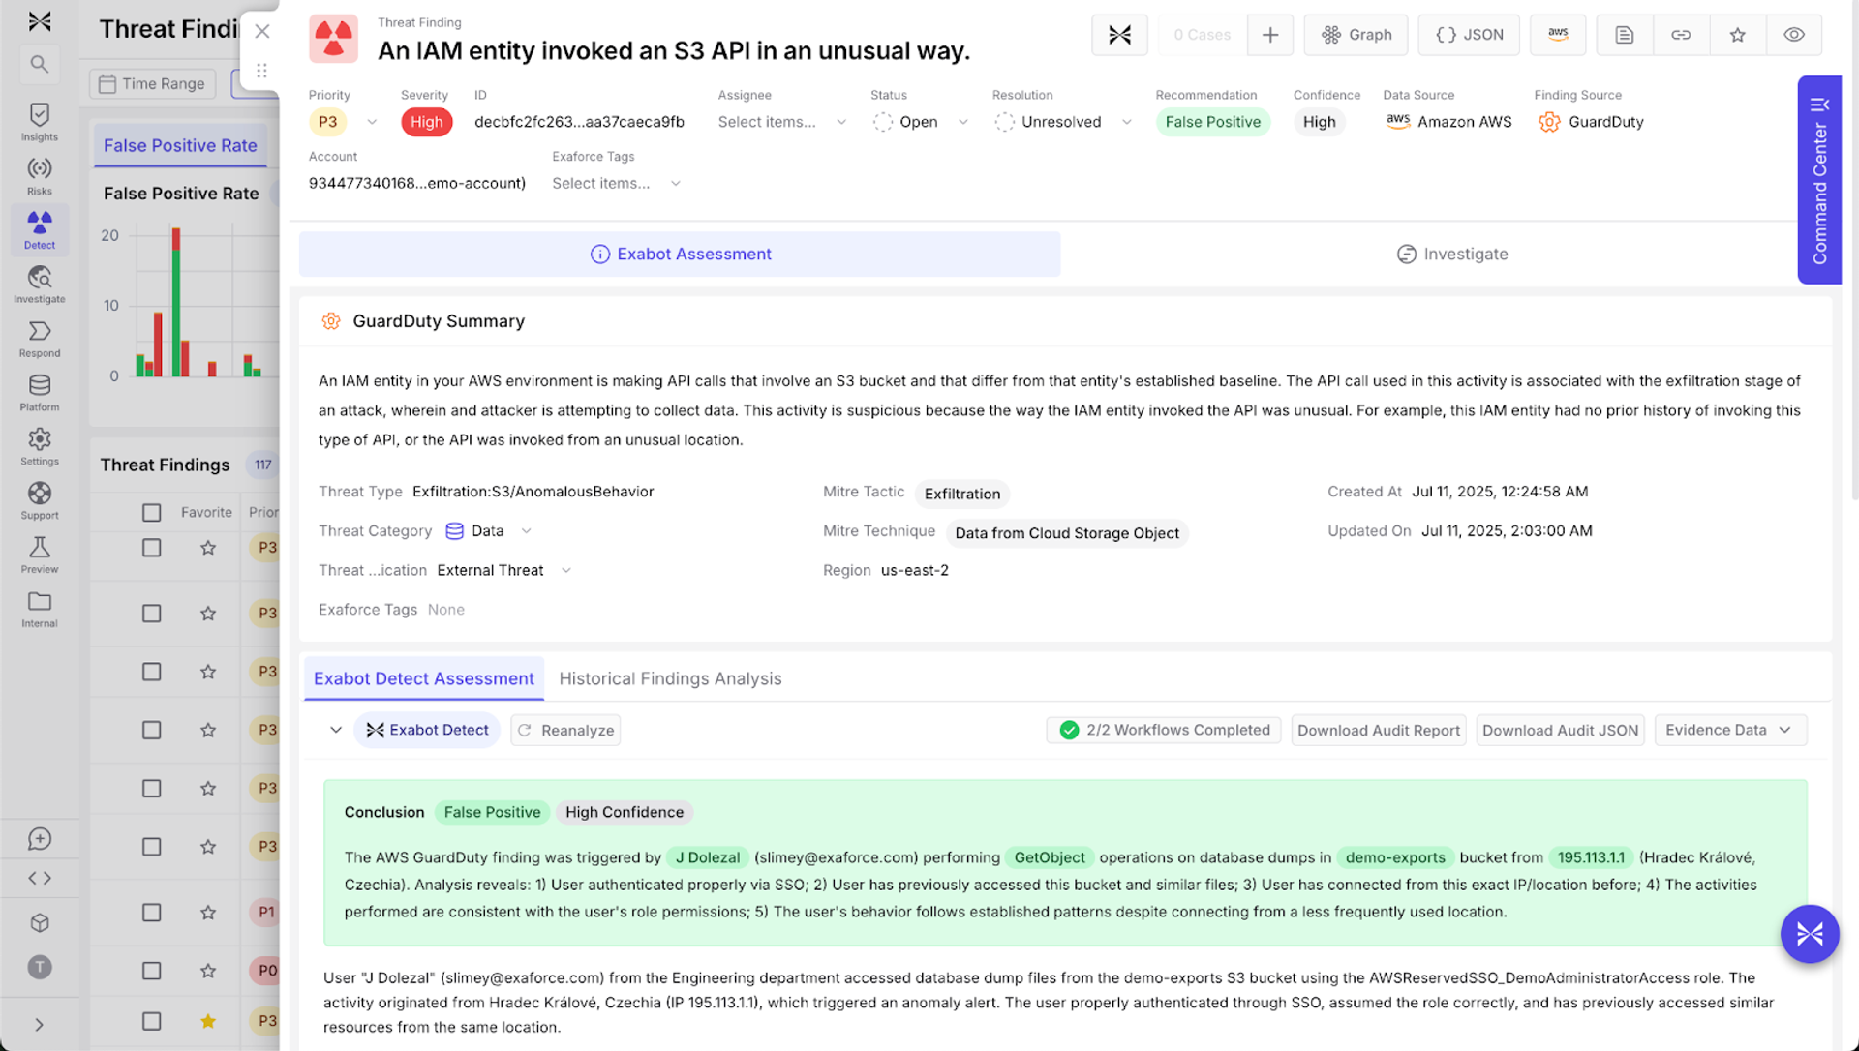Open Internal folder in sidebar
Screen dimensions: 1859x1051
pos(40,610)
